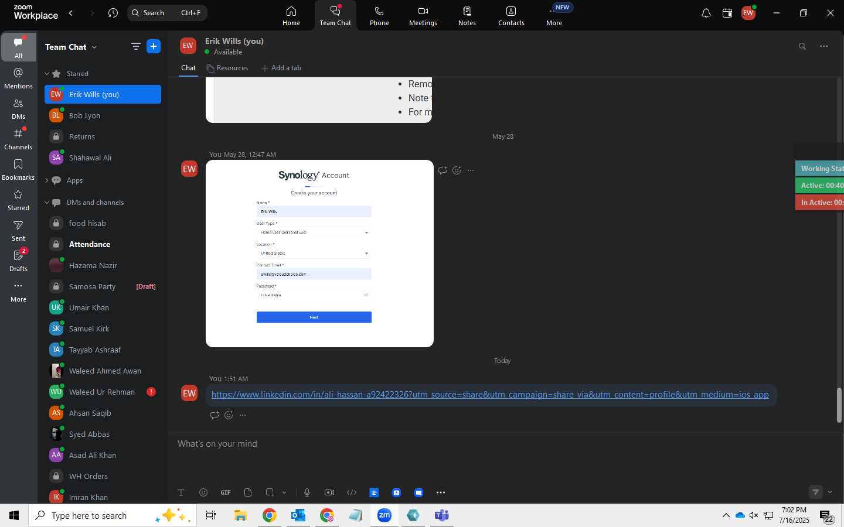Click Add a tab
Screen dimensions: 844x527
(x=281, y=68)
